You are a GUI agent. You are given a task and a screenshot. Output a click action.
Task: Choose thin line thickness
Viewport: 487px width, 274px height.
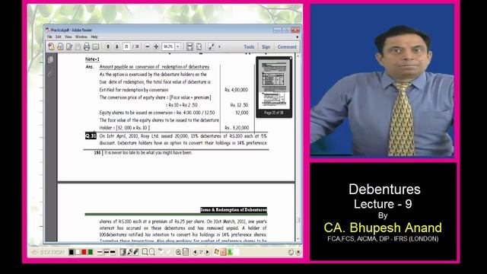100,252
